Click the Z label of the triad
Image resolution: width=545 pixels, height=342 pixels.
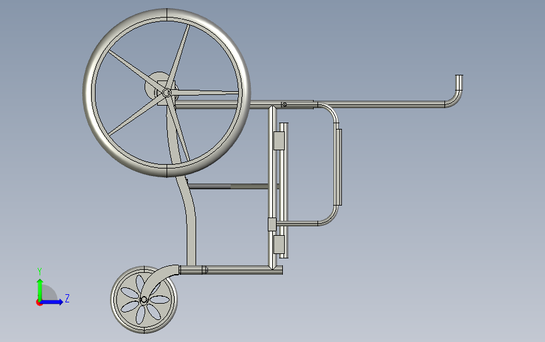pyautogui.click(x=67, y=298)
